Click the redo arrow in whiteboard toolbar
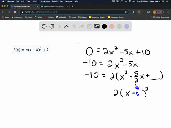 52,26
